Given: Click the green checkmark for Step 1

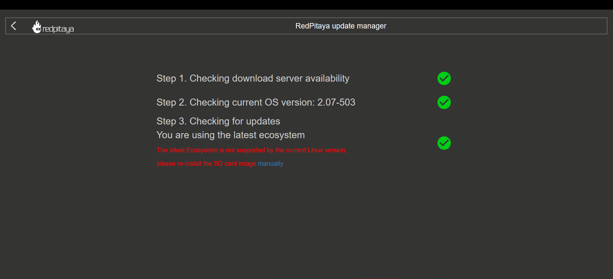Looking at the screenshot, I should (x=444, y=78).
